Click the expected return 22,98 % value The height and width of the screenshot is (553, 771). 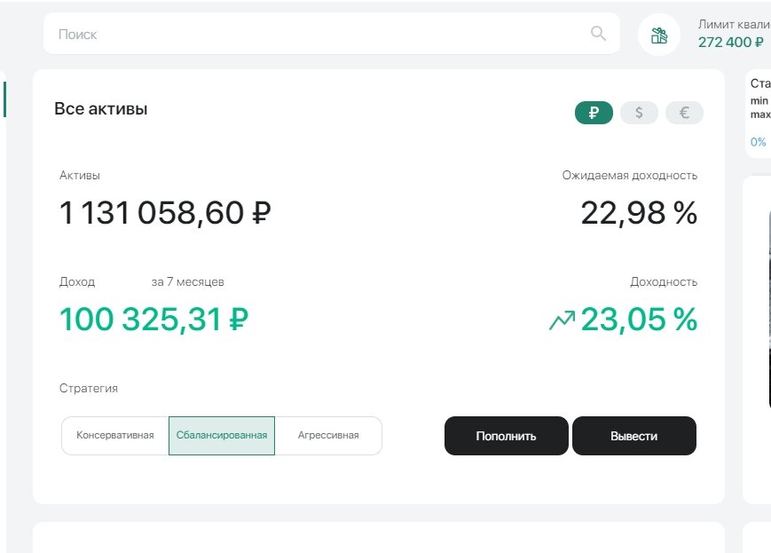click(x=638, y=213)
